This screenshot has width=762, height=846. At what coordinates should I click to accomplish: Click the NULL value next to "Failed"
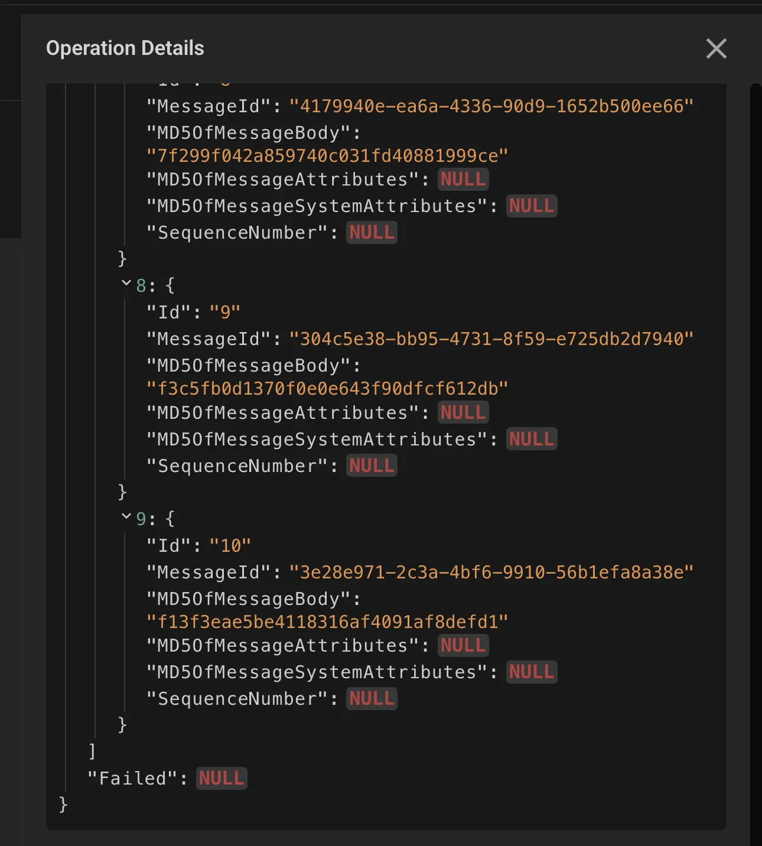coord(222,778)
